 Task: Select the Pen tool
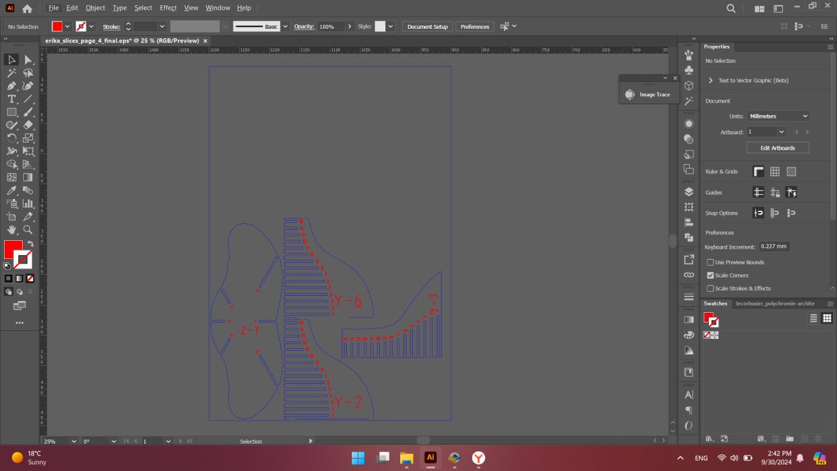click(12, 86)
